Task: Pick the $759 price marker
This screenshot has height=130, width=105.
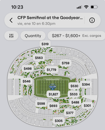Action: tap(66, 63)
